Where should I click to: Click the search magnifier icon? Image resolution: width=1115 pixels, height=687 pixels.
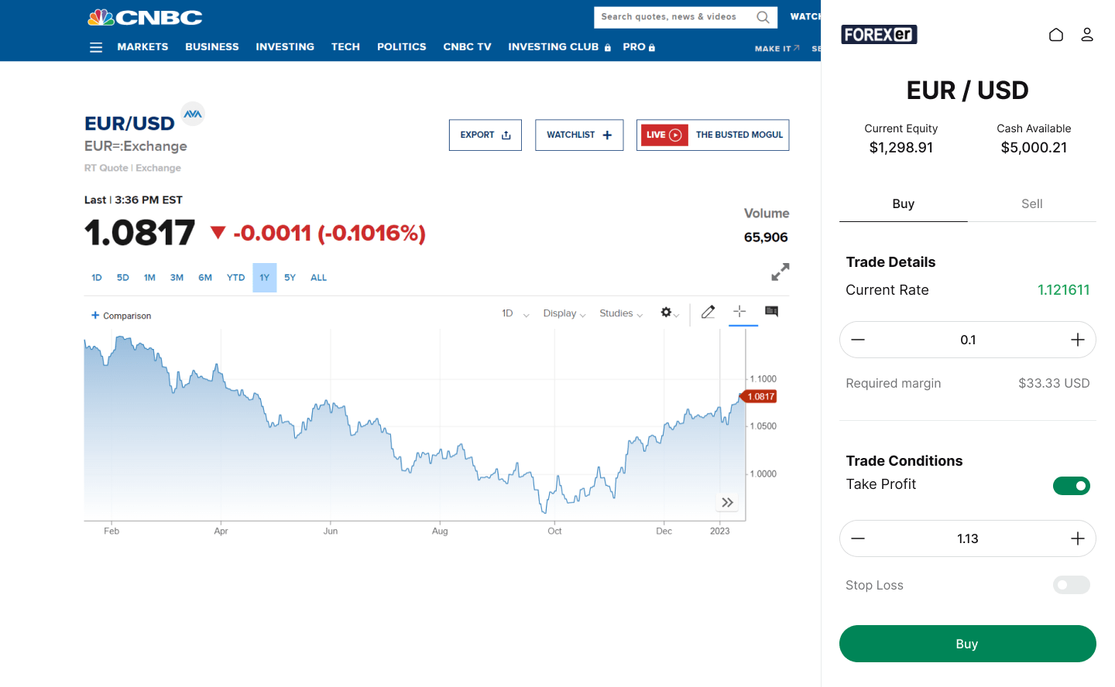(763, 17)
